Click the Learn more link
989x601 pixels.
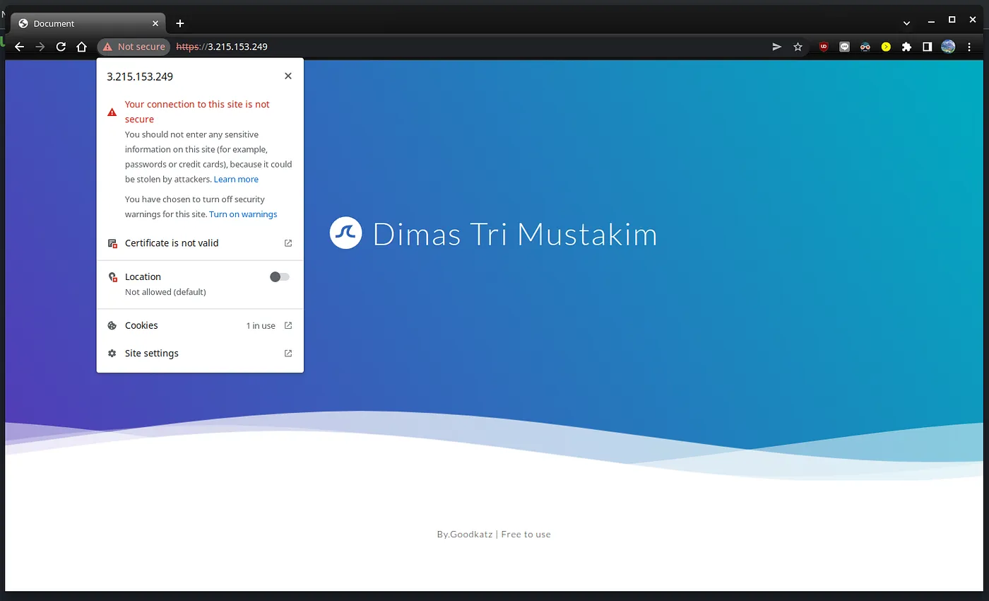tap(236, 180)
